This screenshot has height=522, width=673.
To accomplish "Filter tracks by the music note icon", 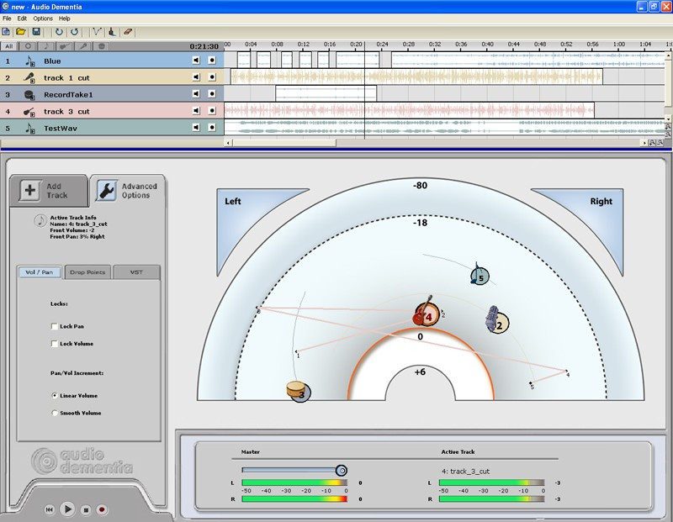I will [46, 46].
